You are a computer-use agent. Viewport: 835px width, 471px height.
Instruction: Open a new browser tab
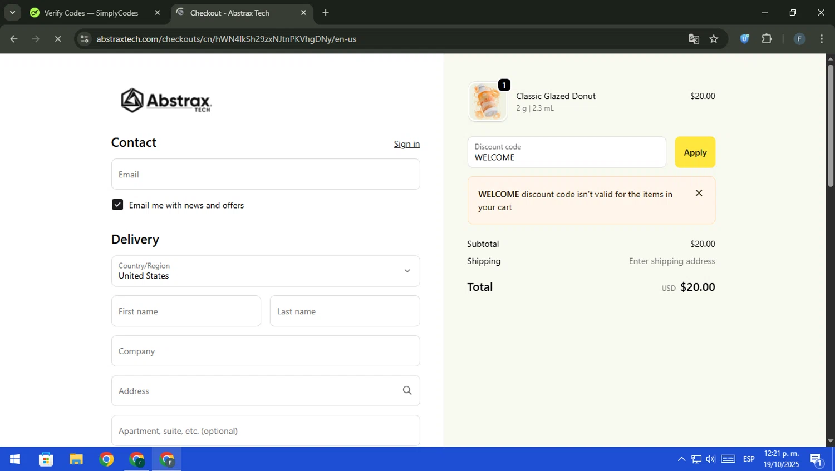pos(326,13)
